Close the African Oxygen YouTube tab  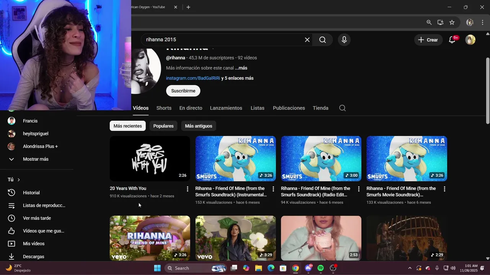[176, 7]
